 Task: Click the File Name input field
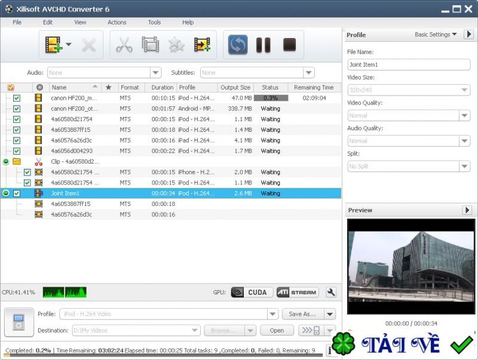click(x=409, y=64)
